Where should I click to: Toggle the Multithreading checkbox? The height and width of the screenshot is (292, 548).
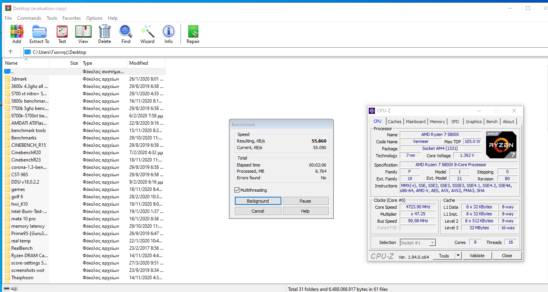click(237, 190)
